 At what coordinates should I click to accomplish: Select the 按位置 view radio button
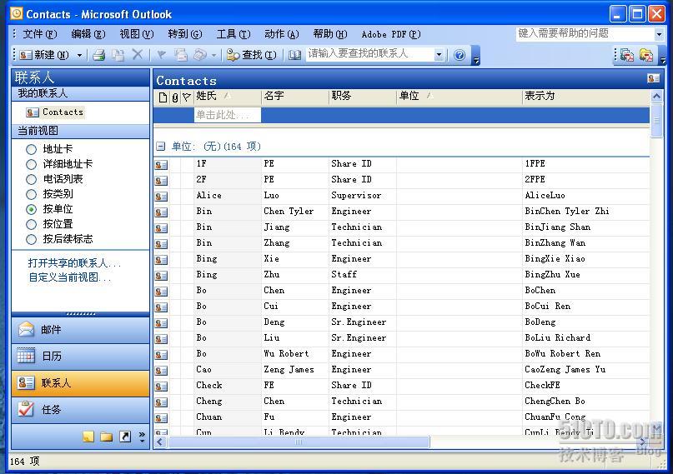32,225
